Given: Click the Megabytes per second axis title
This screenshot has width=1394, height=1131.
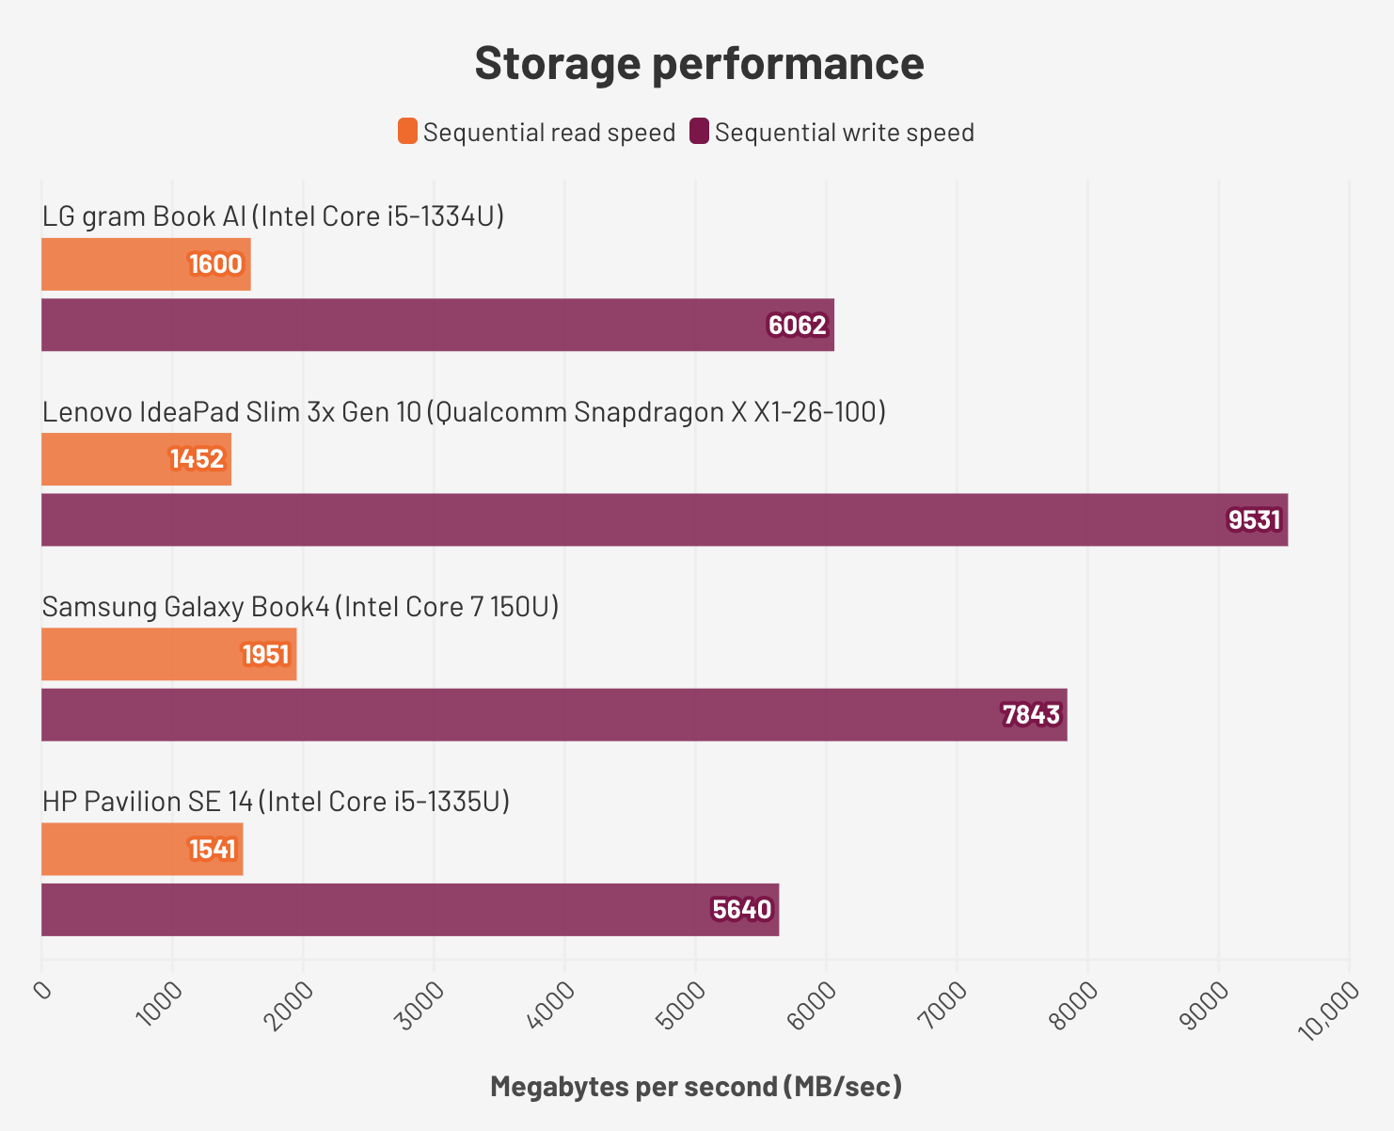Looking at the screenshot, I should pyautogui.click(x=696, y=1088).
